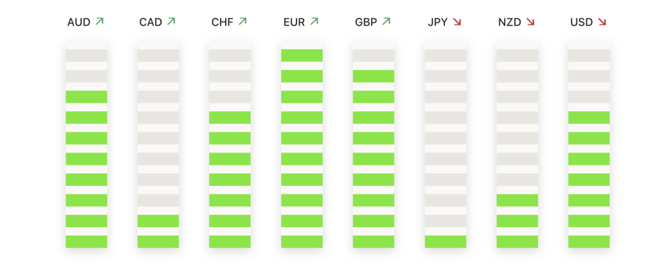Click the bottom green bar in CAD column

click(x=158, y=242)
